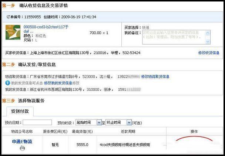This screenshot has width=225, height=156.
Task: Click chat icon under 申通E物流
Action: pyautogui.click(x=22, y=148)
